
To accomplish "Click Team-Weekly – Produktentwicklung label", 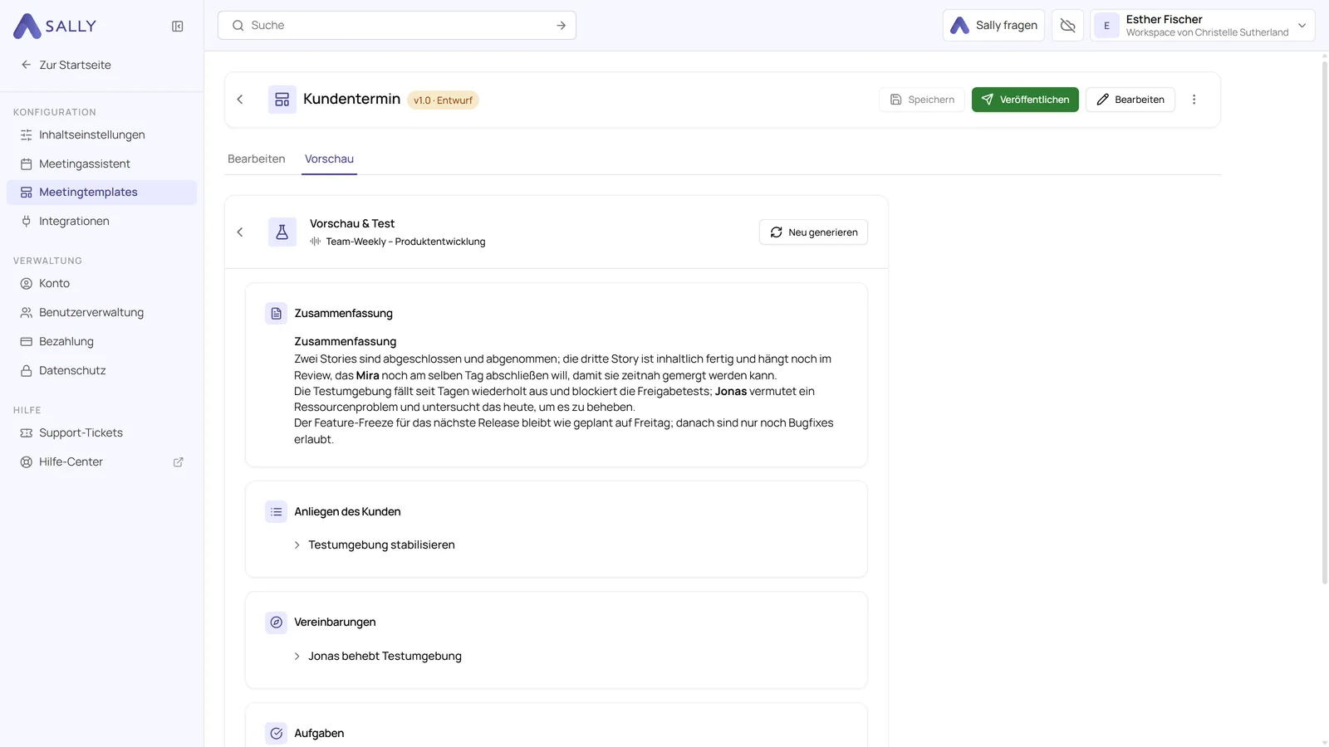I will click(x=405, y=242).
